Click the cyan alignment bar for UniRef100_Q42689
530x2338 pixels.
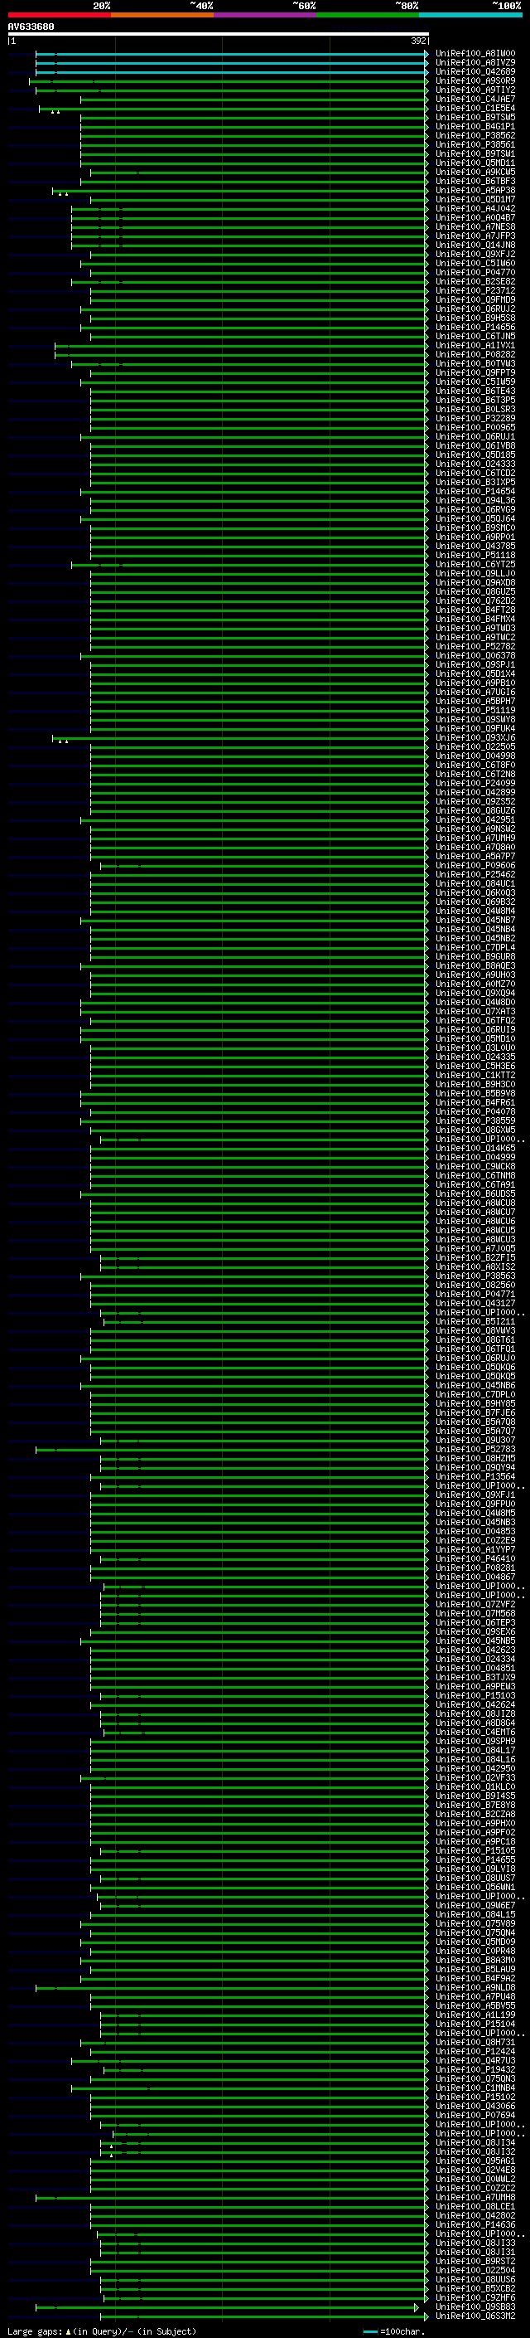tap(231, 71)
